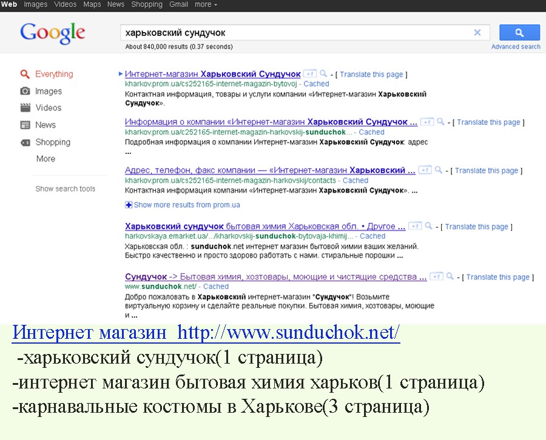Click +1 on sunduchok.net result
This screenshot has width=546, height=440.
(436, 276)
